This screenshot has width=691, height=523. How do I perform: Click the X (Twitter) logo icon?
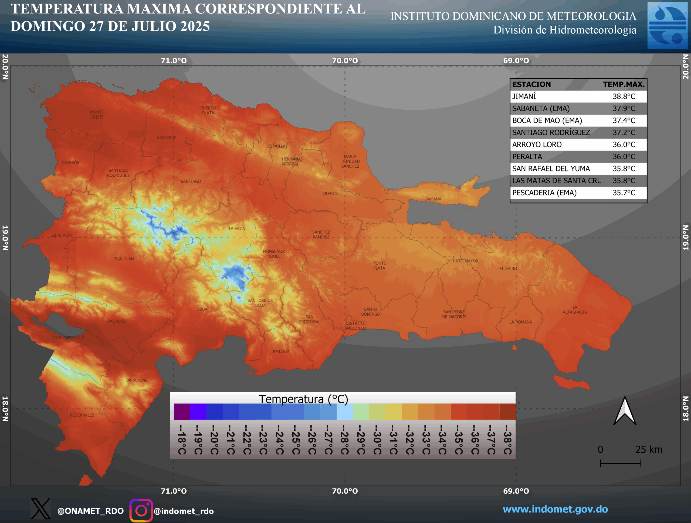(x=40, y=509)
